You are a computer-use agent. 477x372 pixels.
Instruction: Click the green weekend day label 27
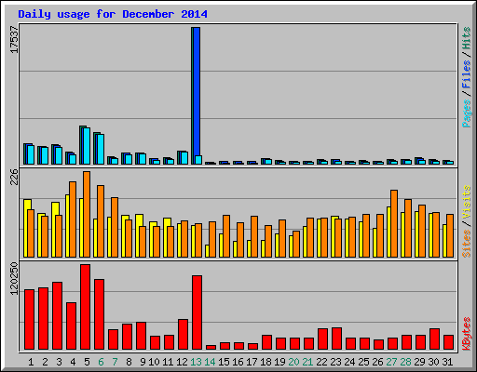(391, 362)
